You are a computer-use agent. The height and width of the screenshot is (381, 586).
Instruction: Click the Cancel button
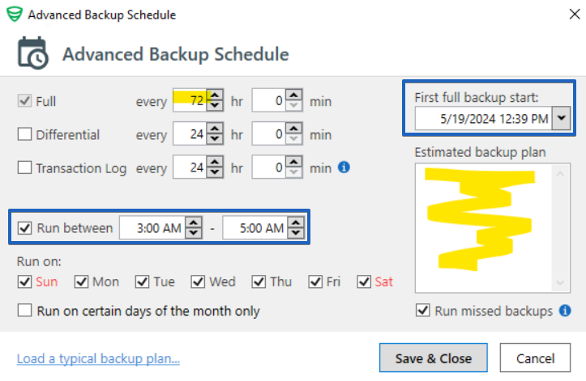(x=535, y=358)
